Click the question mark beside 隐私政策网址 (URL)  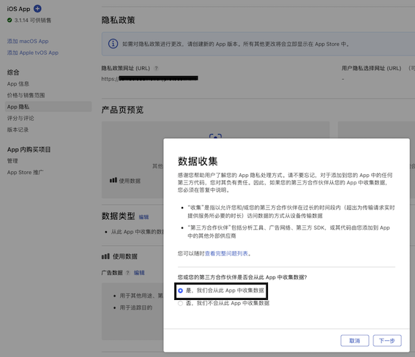(156, 68)
